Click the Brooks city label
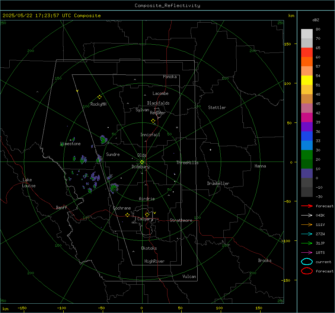Viewport: 335px width, 313px height. point(265,261)
